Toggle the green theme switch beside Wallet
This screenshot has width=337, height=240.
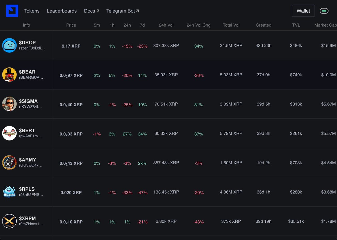click(x=324, y=11)
